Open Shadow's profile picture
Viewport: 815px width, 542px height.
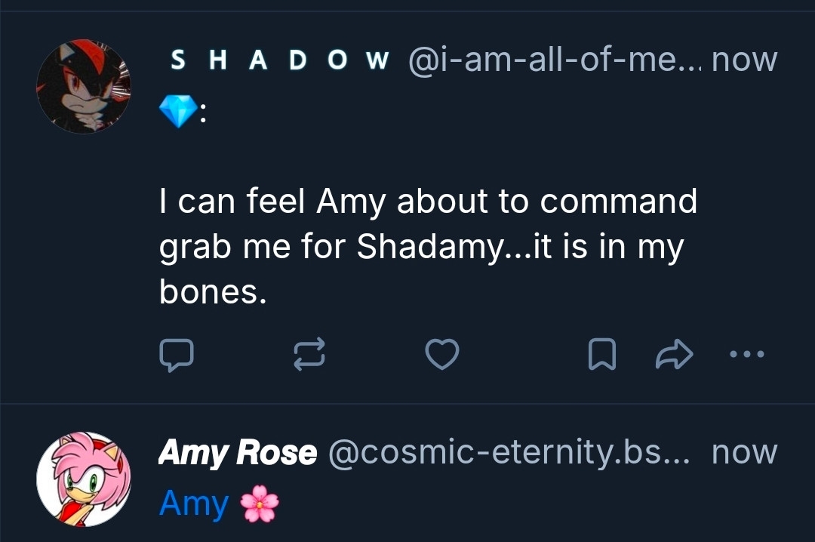(x=84, y=86)
